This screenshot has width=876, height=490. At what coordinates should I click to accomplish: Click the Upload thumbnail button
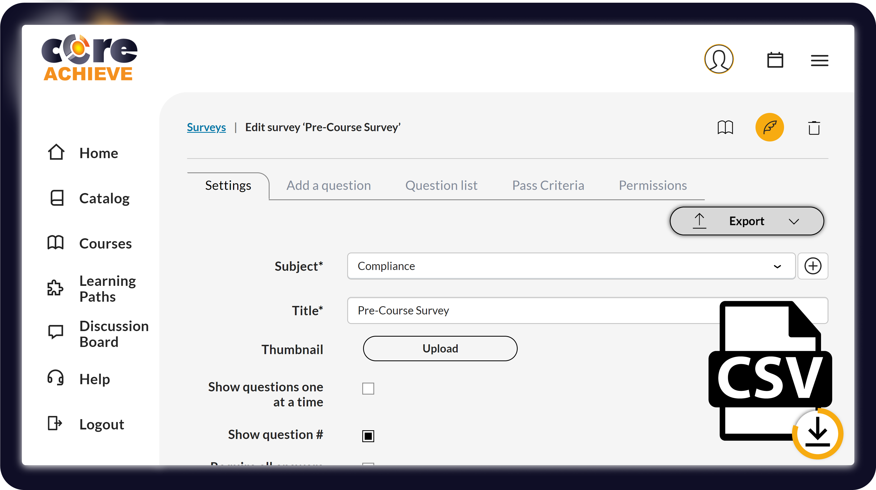tap(440, 349)
